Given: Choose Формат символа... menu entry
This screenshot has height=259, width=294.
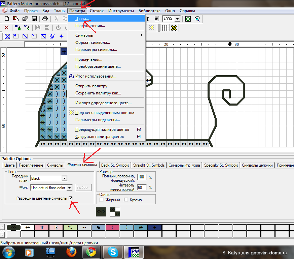Looking at the screenshot, I should [x=106, y=42].
